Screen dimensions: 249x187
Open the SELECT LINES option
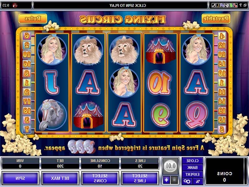point(140,178)
